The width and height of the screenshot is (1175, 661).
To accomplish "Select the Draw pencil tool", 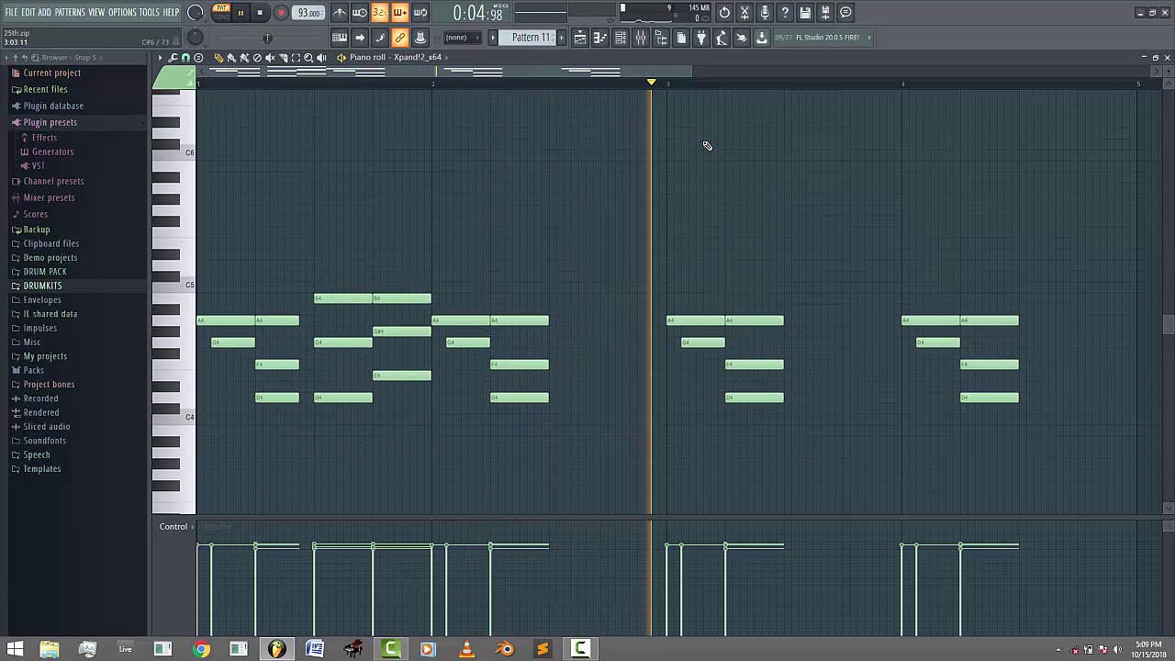I will pyautogui.click(x=218, y=57).
